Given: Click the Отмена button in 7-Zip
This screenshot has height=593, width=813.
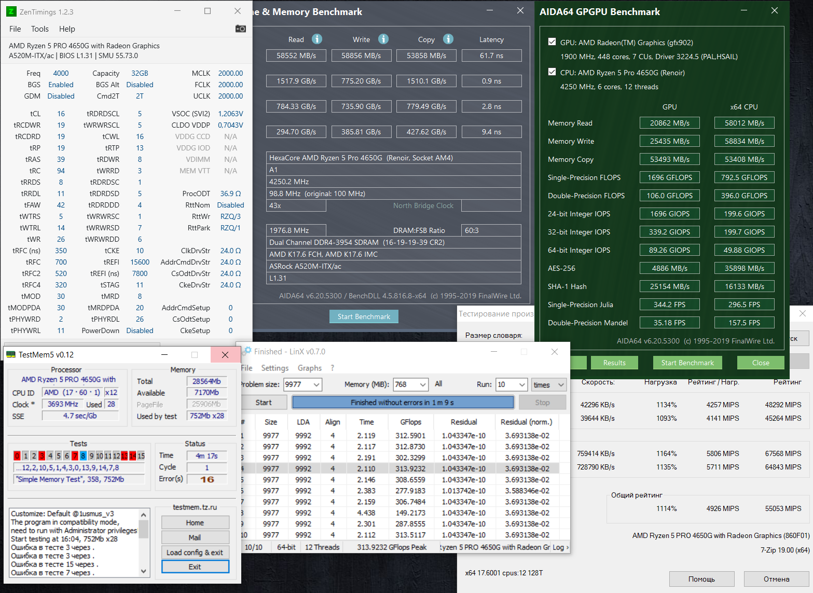Looking at the screenshot, I should [776, 578].
